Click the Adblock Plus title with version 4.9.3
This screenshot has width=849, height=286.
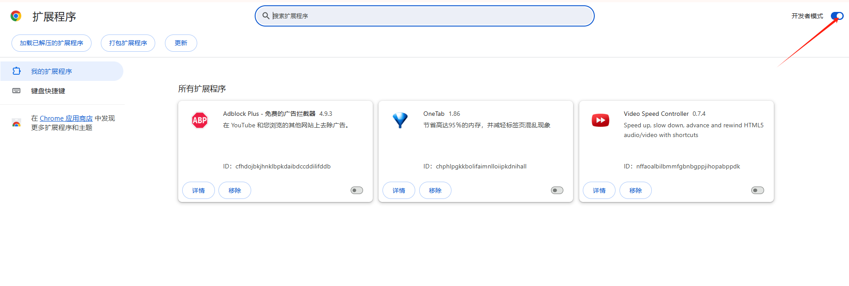pyautogui.click(x=278, y=114)
